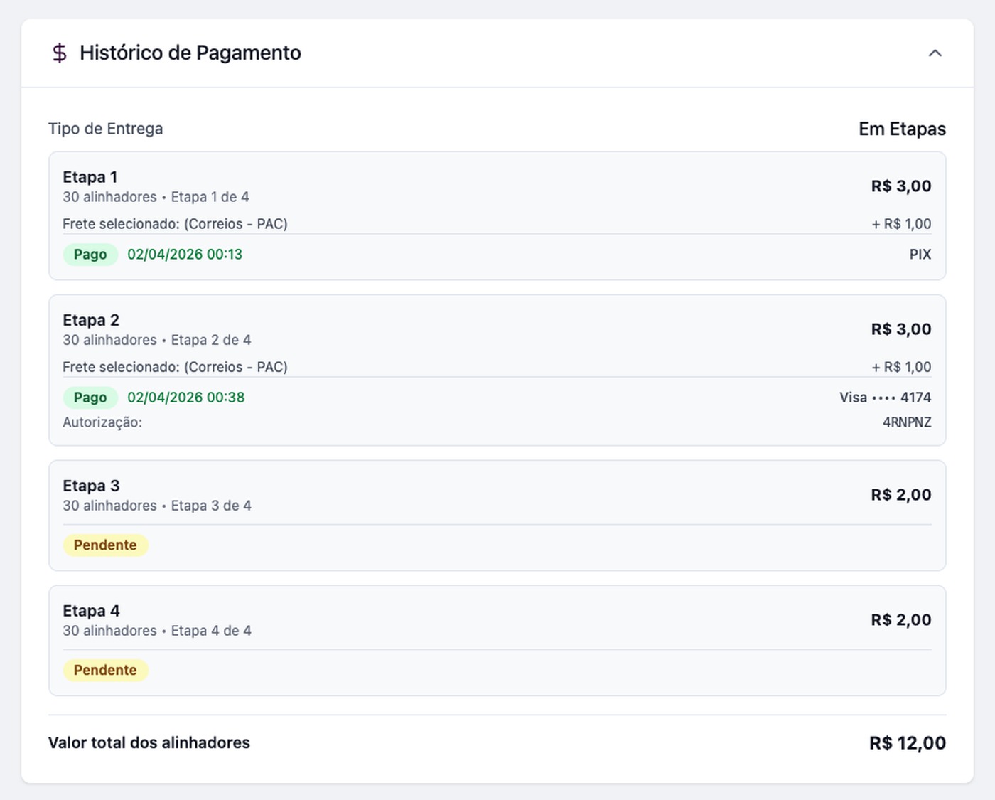Click the R$ 12,00 total value
This screenshot has width=995, height=800.
click(x=907, y=743)
